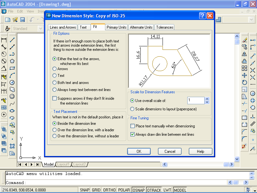Image resolution: width=257 pixels, height=193 pixels.
Task: Select the Construction Line tool
Action: pyautogui.click(x=12, y=47)
